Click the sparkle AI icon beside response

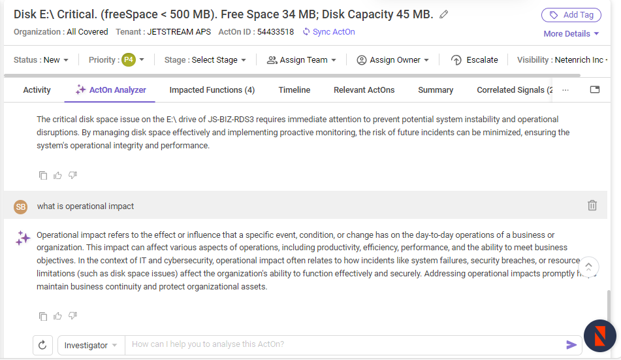[23, 238]
